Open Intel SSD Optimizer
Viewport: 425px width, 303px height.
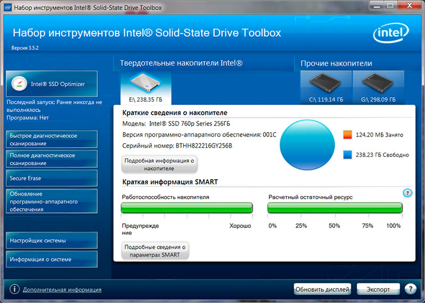click(52, 84)
